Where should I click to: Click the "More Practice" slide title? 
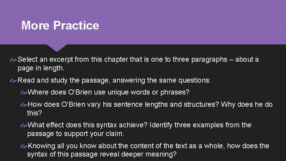coord(60,25)
